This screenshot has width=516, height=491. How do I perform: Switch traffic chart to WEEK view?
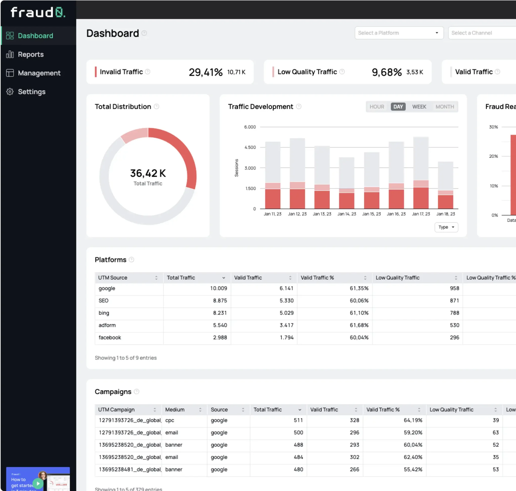(419, 107)
